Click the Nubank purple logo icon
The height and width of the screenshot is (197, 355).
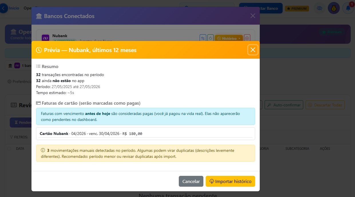coord(45,38)
